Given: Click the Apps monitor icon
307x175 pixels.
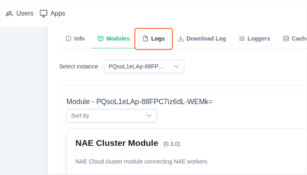Looking at the screenshot, I should pyautogui.click(x=43, y=13).
